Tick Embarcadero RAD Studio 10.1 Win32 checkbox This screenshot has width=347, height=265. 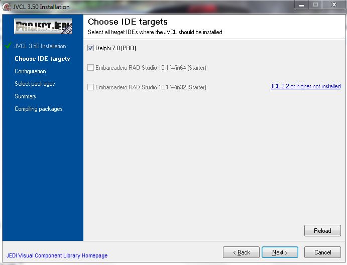90,87
